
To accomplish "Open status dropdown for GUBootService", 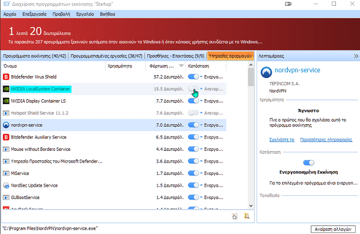I will click(x=201, y=197).
